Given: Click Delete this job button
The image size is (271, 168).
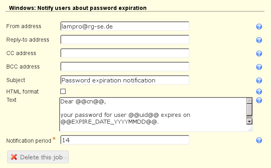Looking at the screenshot, I should pos(38,157).
